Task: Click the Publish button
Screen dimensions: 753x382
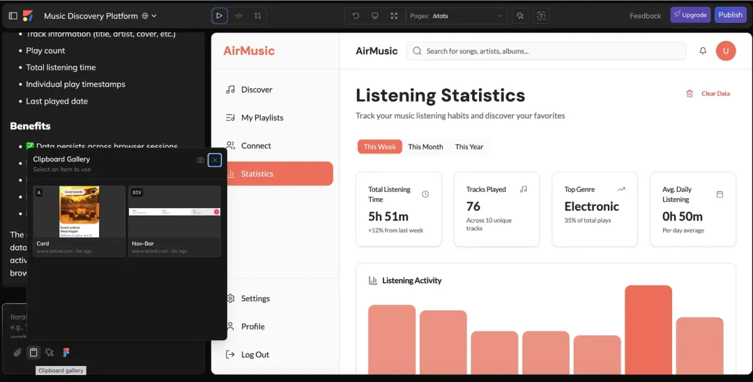Action: [731, 15]
